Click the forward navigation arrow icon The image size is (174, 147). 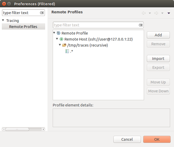[156, 13]
